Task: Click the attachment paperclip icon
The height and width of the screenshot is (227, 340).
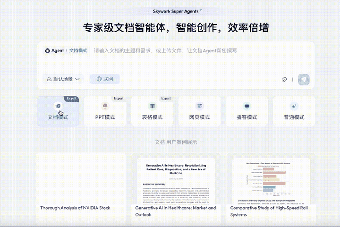Action: click(x=284, y=79)
